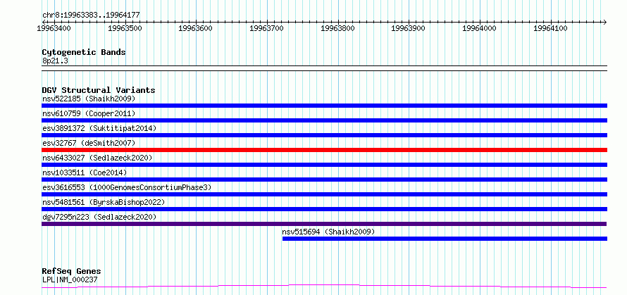Viewport: 627px width, 295px height.
Task: Click the short blue bar under nsv515694
Action: pos(445,239)
